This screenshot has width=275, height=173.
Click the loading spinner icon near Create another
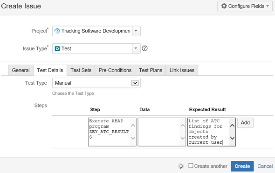coord(181,166)
